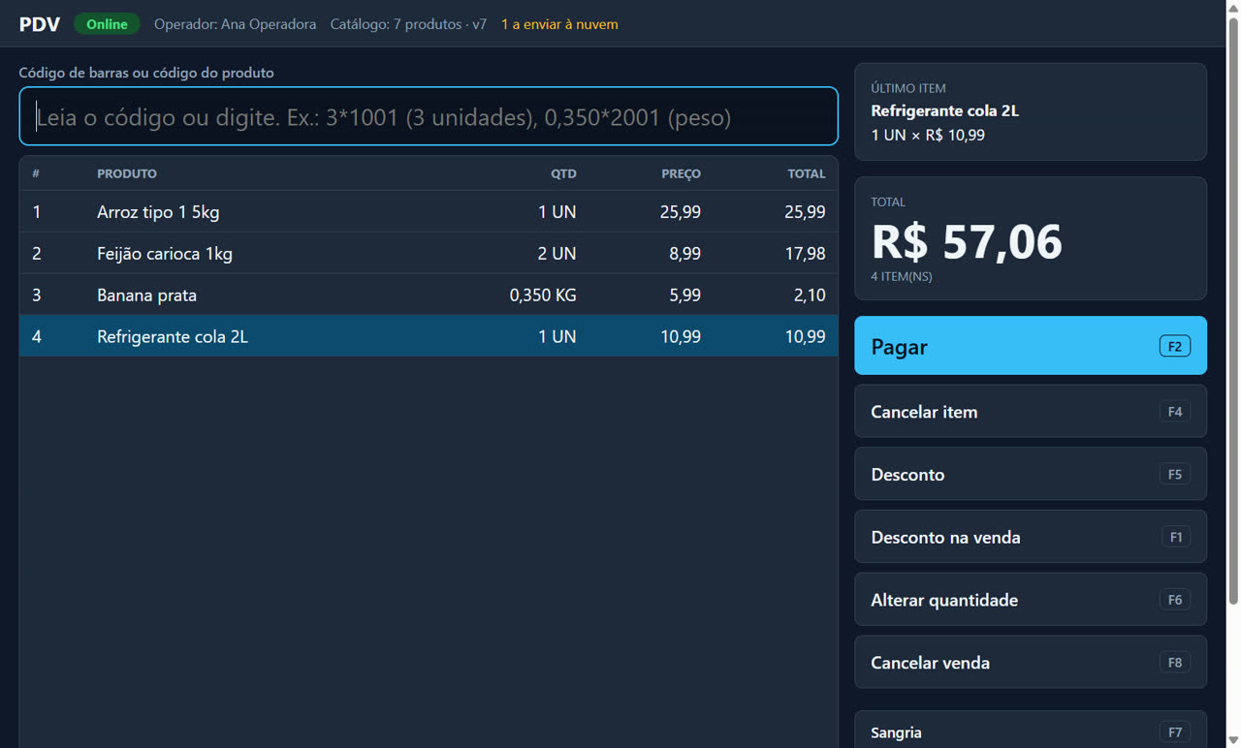Click the 2 UN quantity cell
The image size is (1241, 748).
[557, 254]
